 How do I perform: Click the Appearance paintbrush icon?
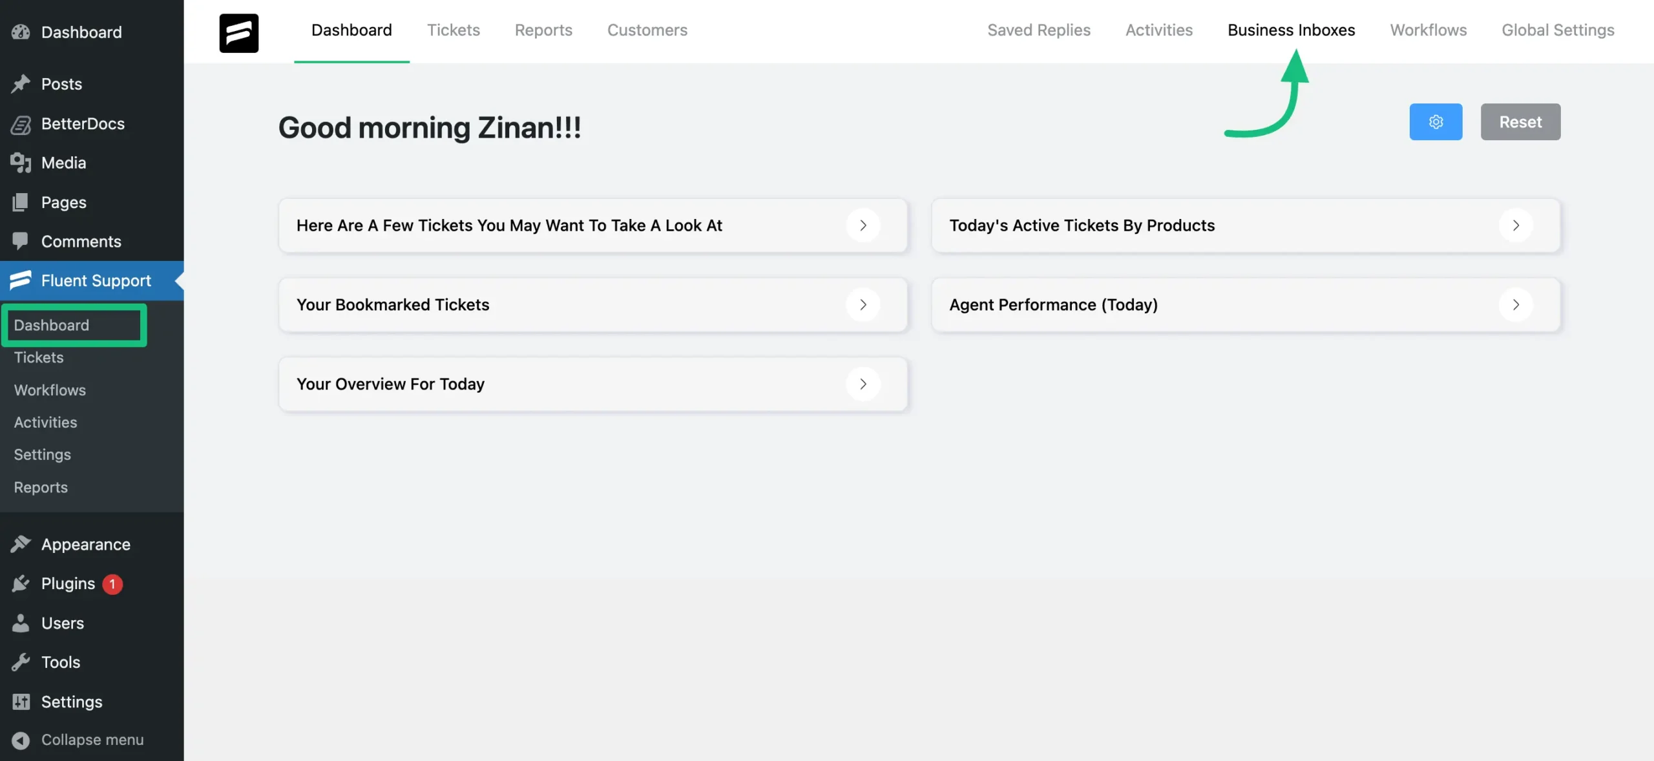click(x=21, y=544)
